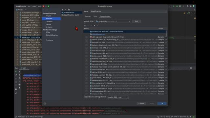
Task: Switch to the Sources tab
Action: tap(88, 16)
